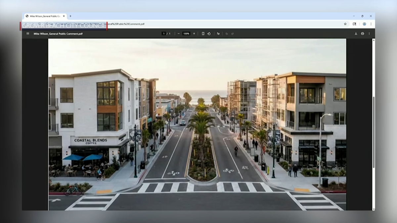Screen dimensions: 397x223
Task: Download the PDF using the download icon
Action: pyautogui.click(x=356, y=33)
